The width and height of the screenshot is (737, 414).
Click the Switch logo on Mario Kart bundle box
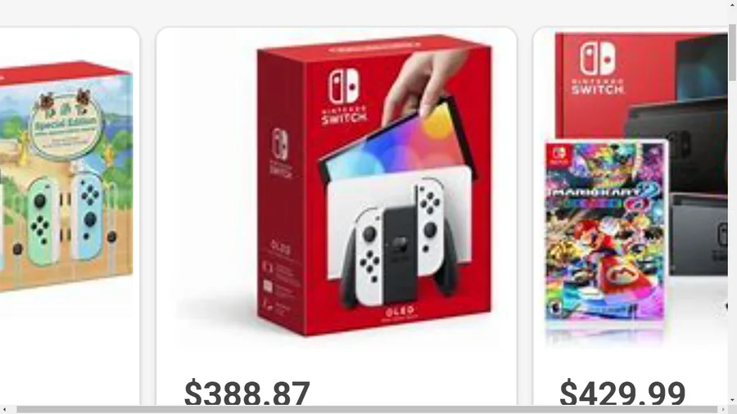598,69
